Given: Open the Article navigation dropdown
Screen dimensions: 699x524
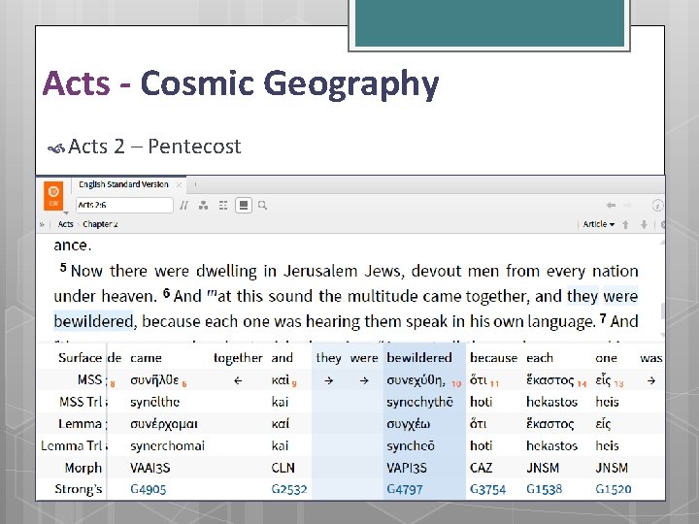Looking at the screenshot, I should (599, 224).
